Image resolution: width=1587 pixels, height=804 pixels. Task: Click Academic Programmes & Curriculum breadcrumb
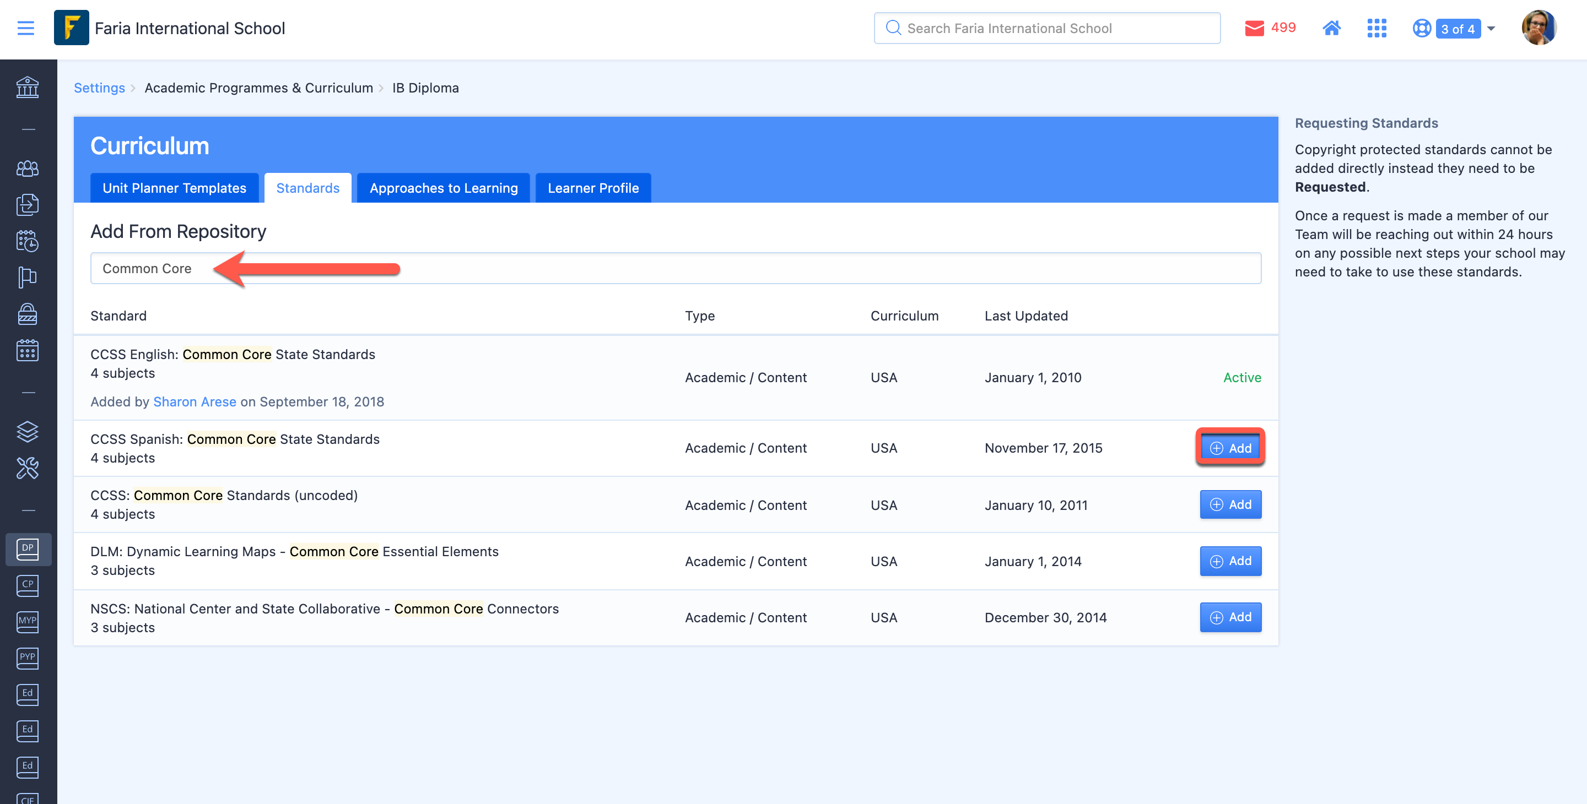(x=259, y=88)
